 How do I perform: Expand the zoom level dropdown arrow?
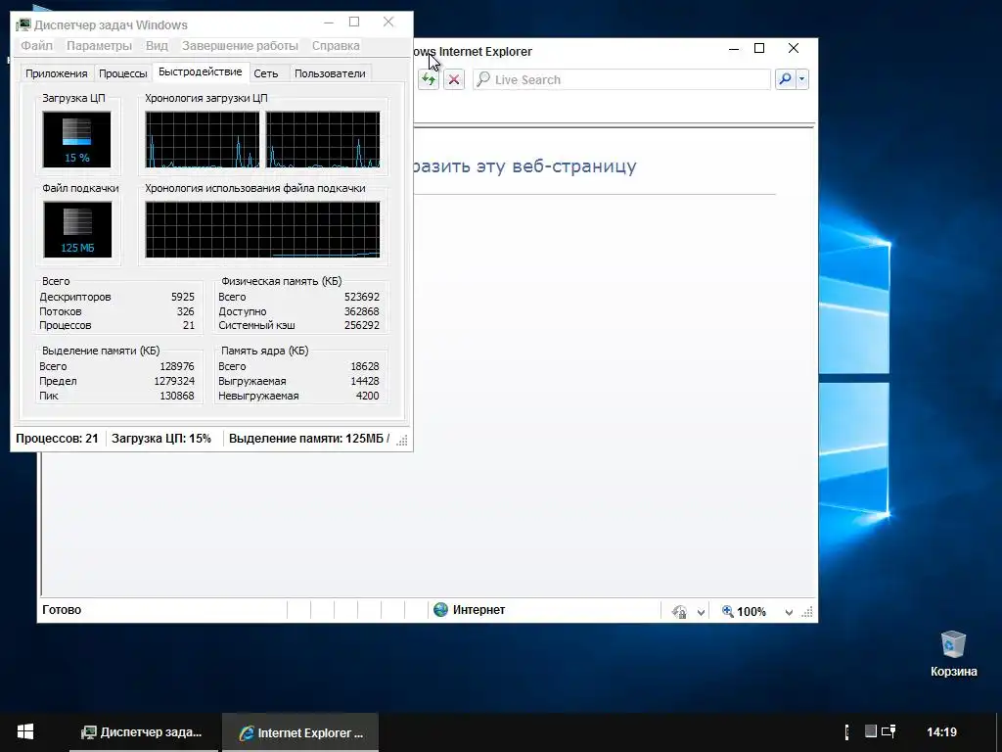click(789, 612)
